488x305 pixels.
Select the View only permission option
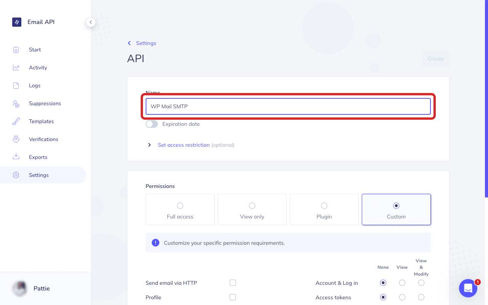(x=252, y=209)
